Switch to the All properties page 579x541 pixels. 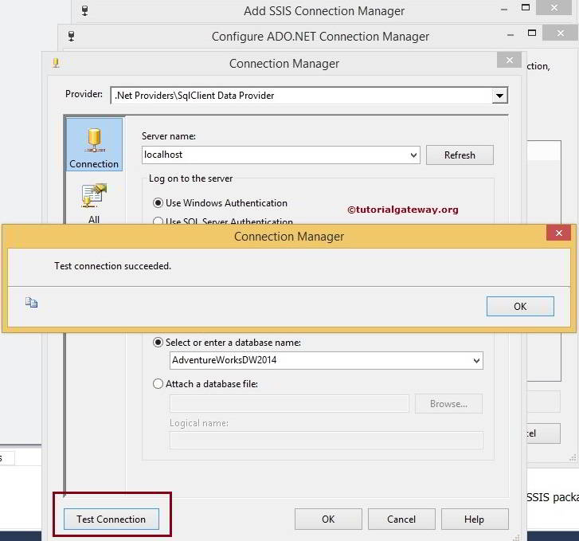pyautogui.click(x=94, y=203)
